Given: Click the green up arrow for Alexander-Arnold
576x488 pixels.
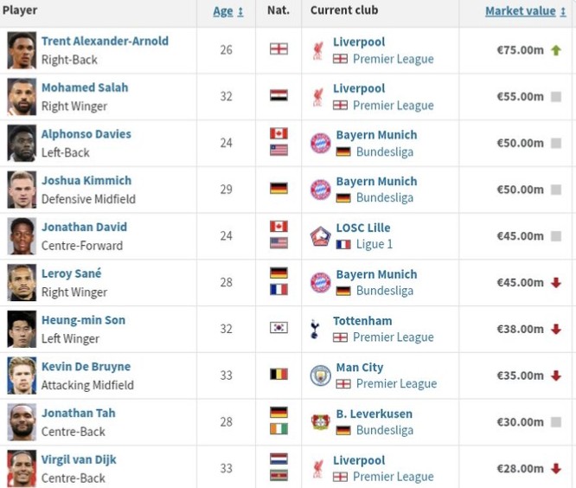Looking at the screenshot, I should click(556, 50).
